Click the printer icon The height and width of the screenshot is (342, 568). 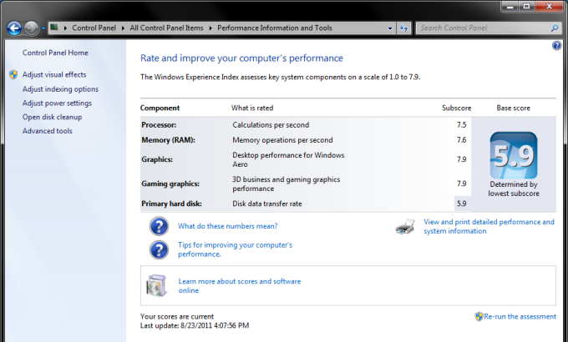click(x=405, y=227)
